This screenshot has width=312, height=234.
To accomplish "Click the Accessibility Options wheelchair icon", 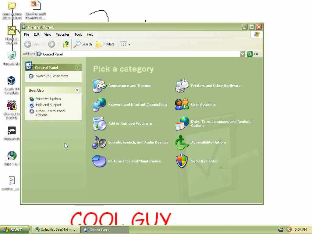I will coord(182,142).
